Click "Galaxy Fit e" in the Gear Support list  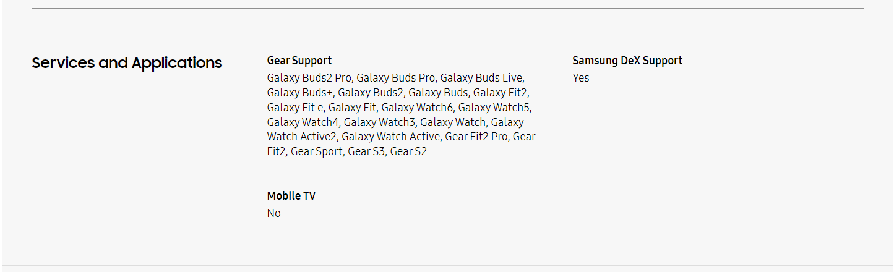point(295,108)
